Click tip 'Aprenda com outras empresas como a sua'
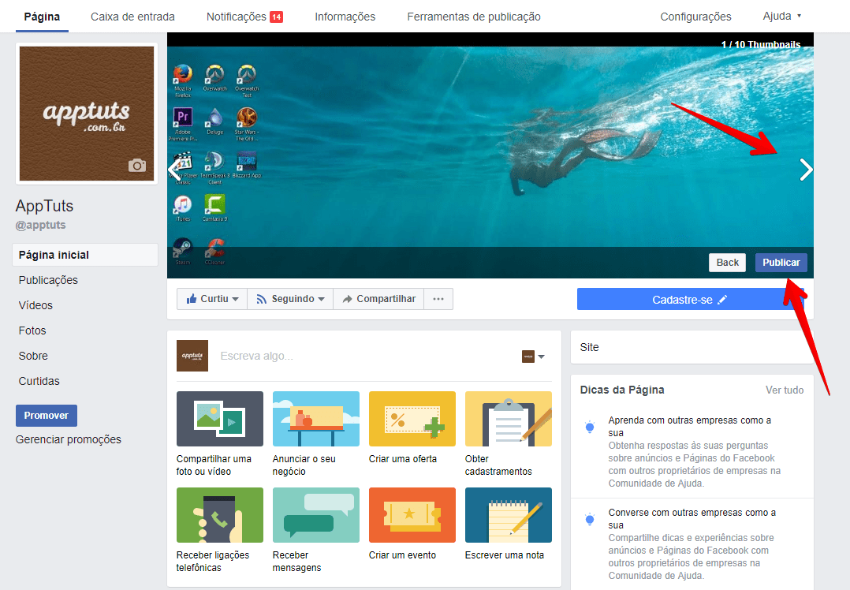 point(689,426)
